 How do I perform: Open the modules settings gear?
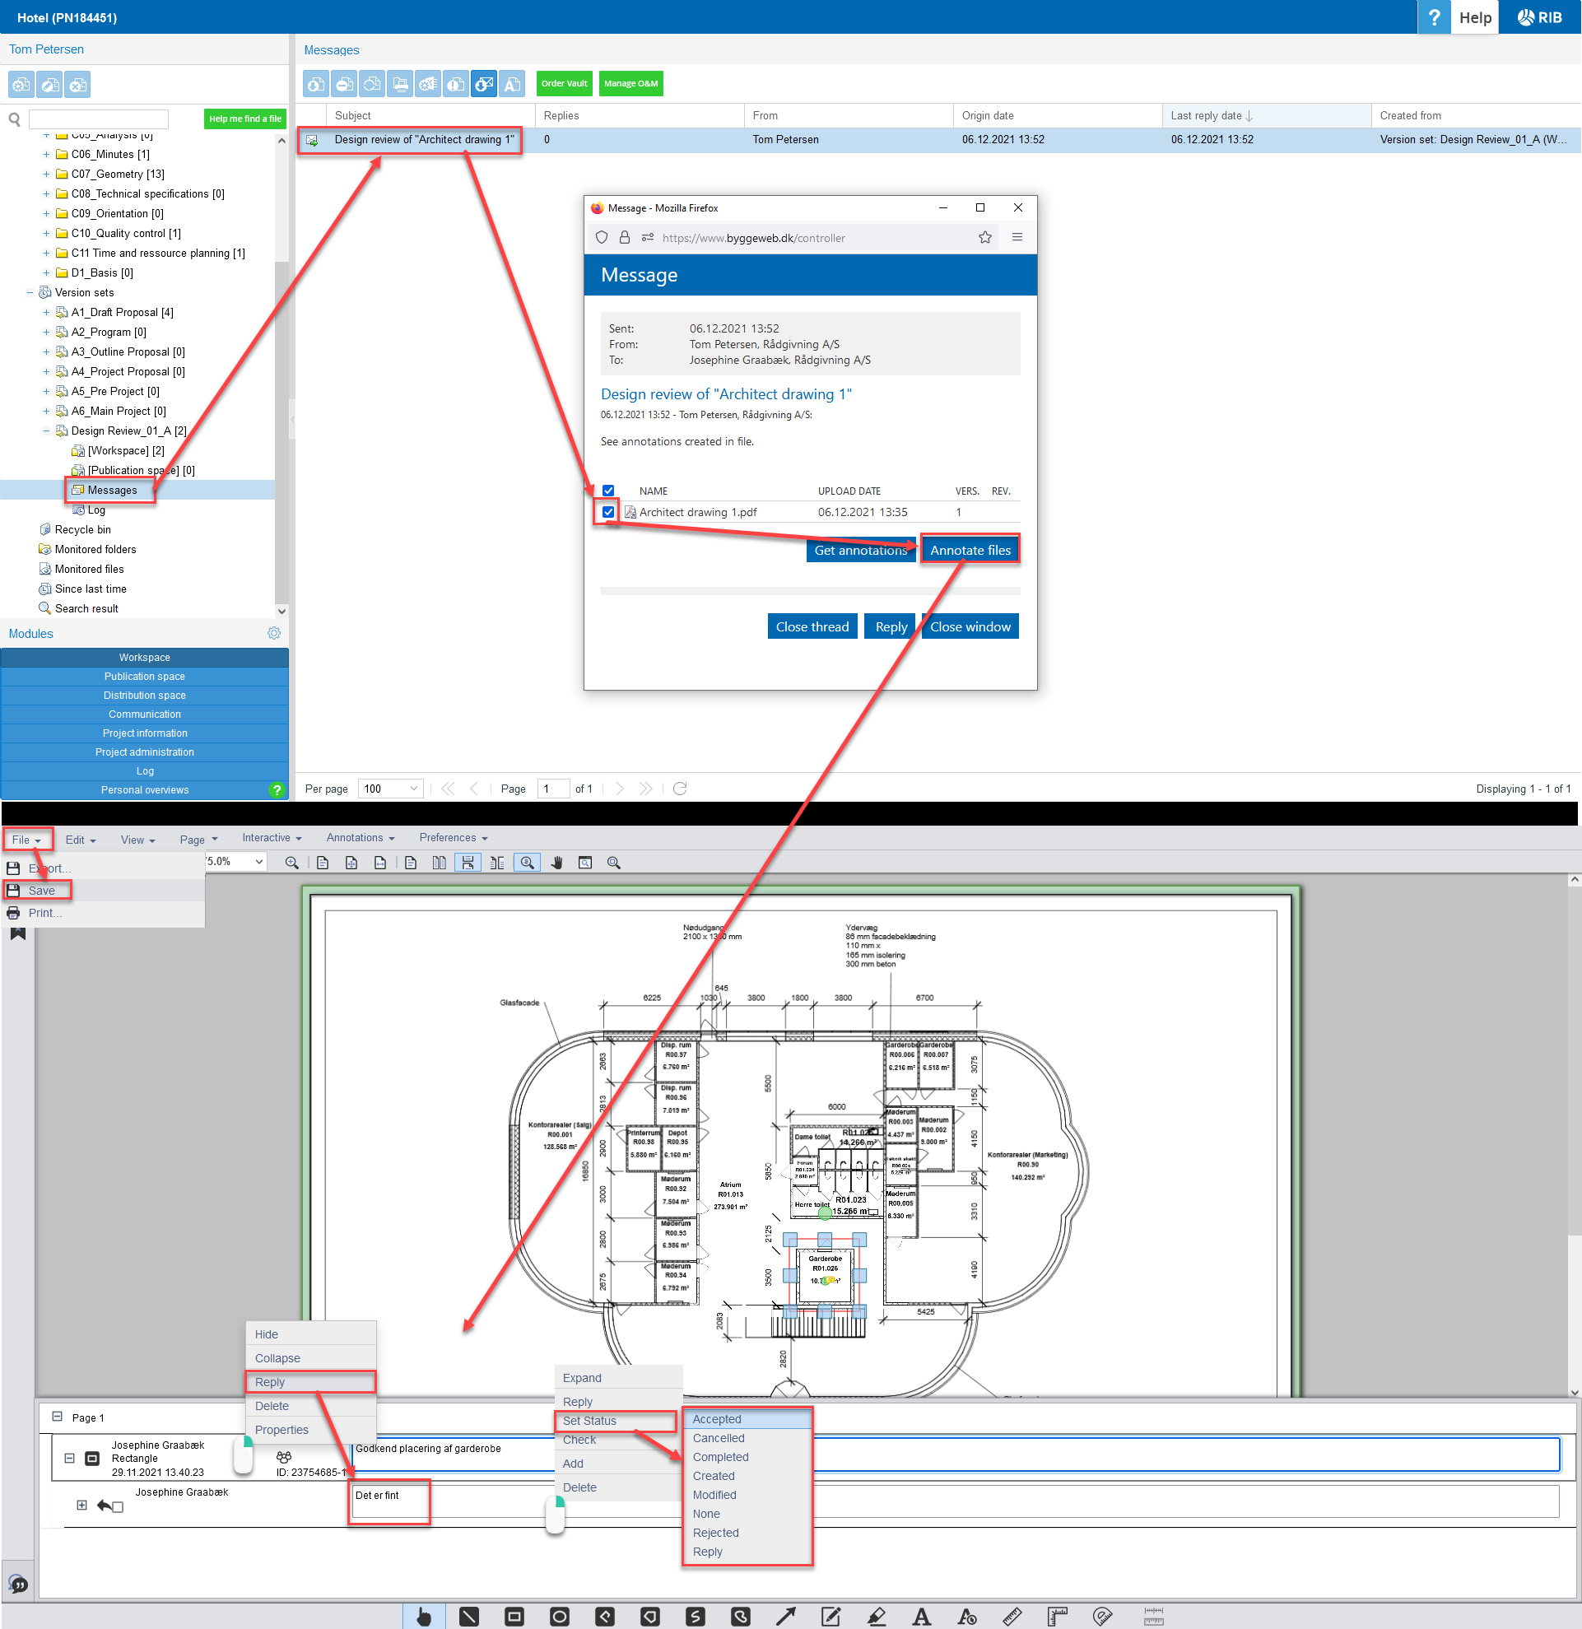[273, 632]
